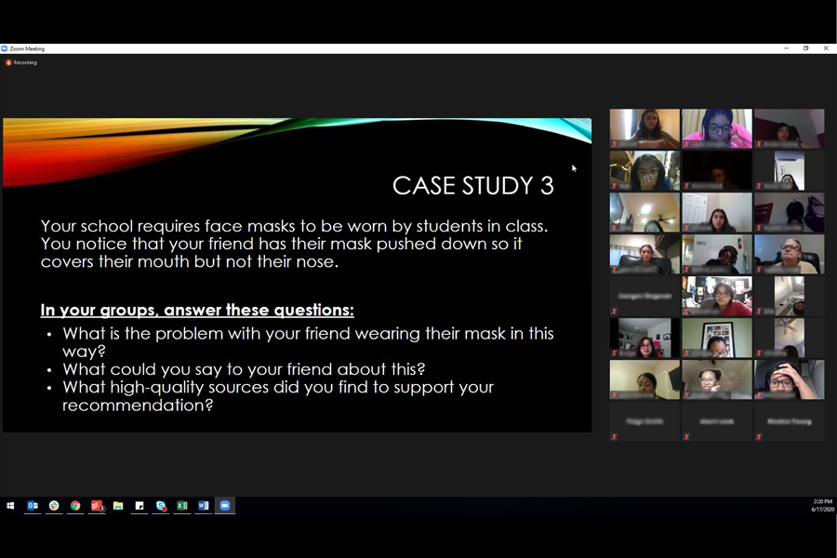Select the participant video wearing a red shirt
Screen dimensions: 837x558
(716, 296)
